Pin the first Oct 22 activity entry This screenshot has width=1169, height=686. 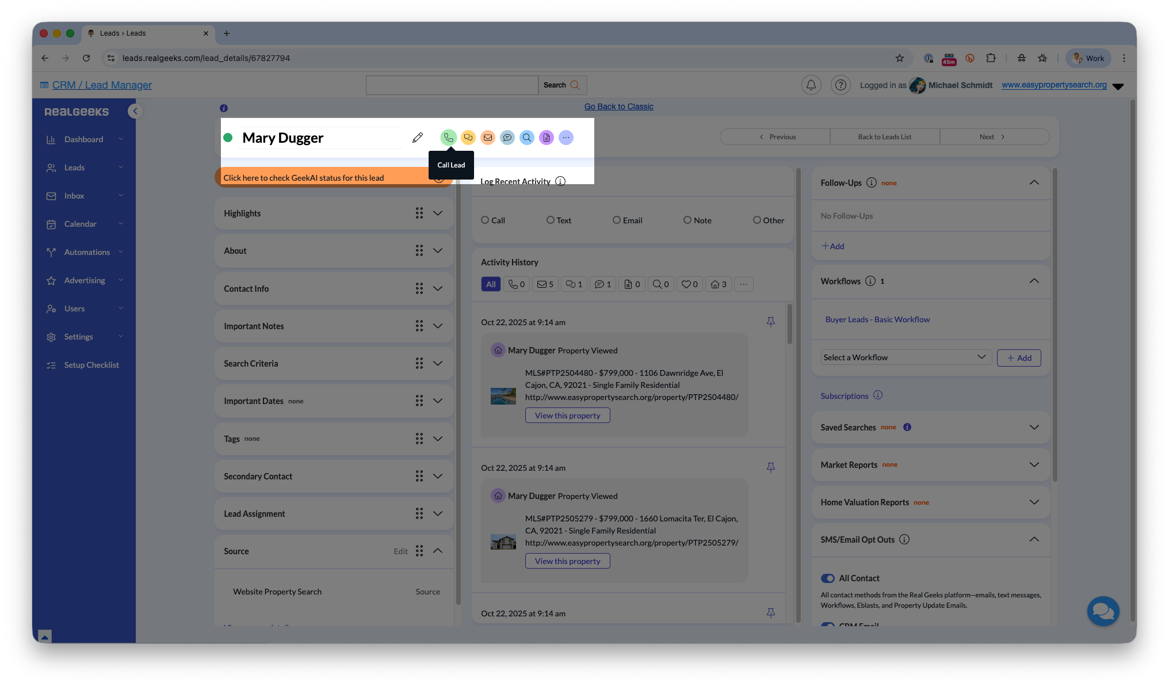coord(770,322)
